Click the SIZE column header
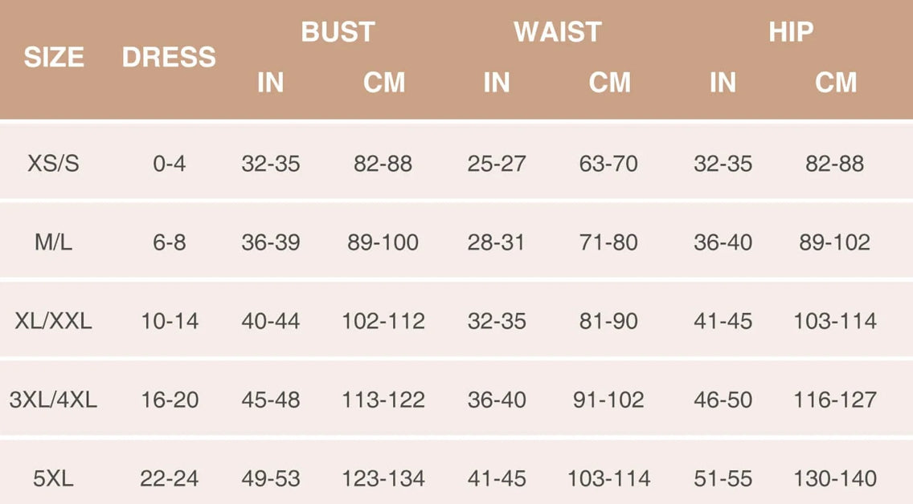 54,58
